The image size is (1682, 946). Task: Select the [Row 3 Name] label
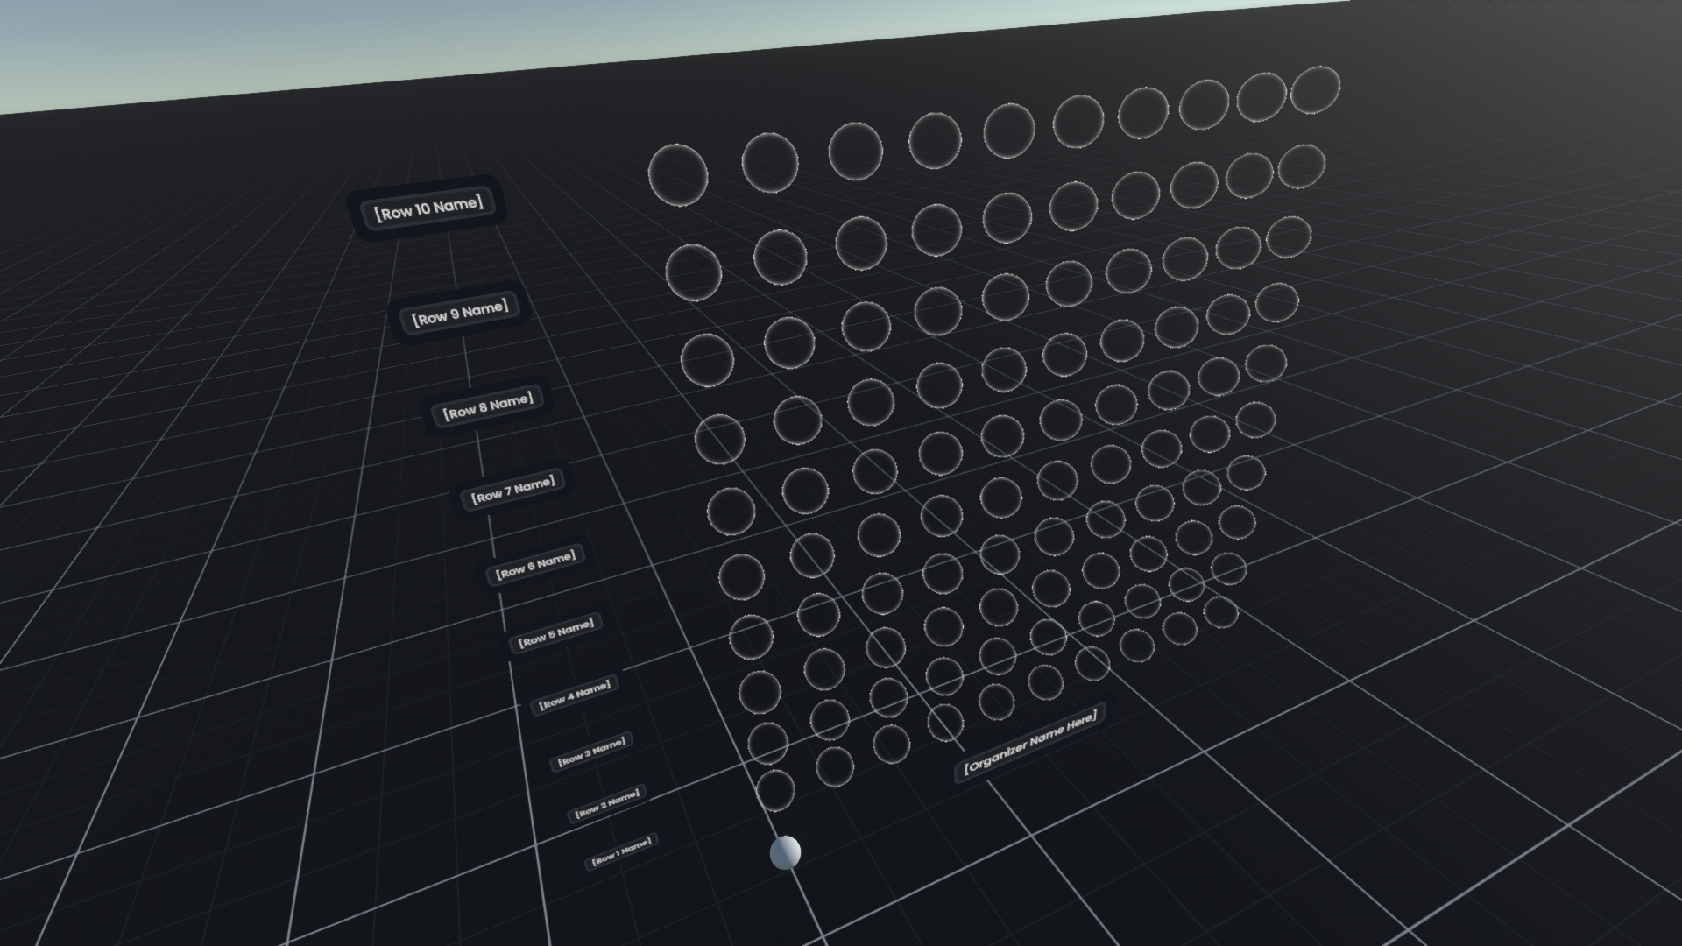(x=593, y=752)
